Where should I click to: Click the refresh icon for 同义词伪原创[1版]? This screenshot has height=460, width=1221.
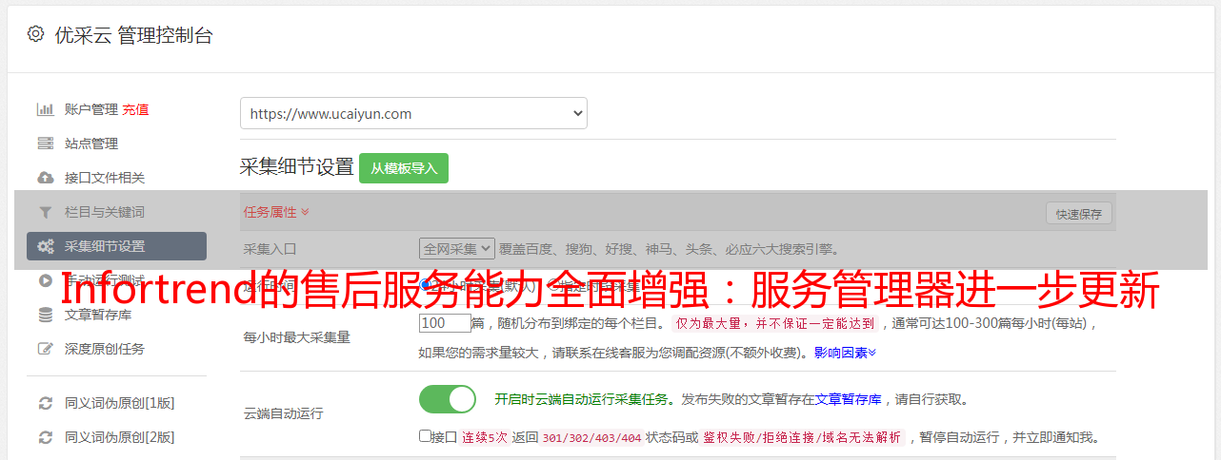coord(45,403)
